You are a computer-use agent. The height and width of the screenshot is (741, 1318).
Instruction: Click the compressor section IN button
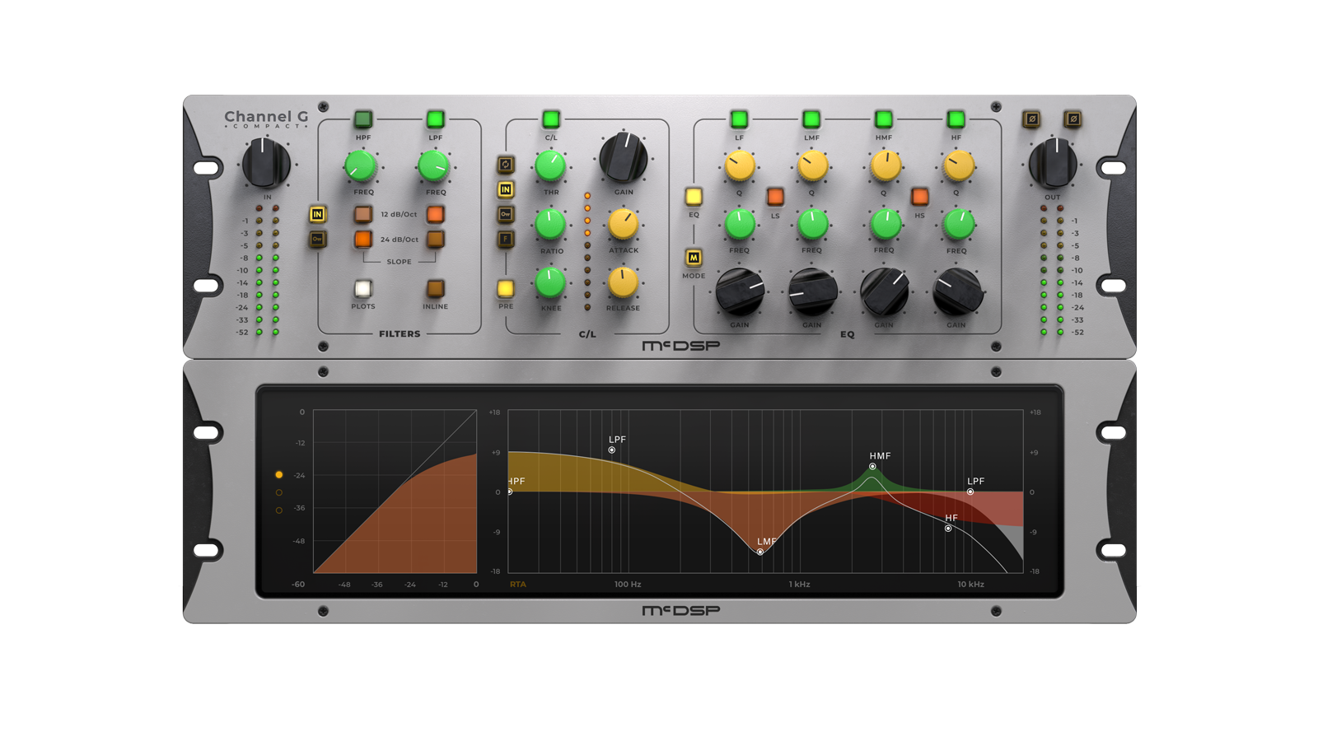point(506,189)
